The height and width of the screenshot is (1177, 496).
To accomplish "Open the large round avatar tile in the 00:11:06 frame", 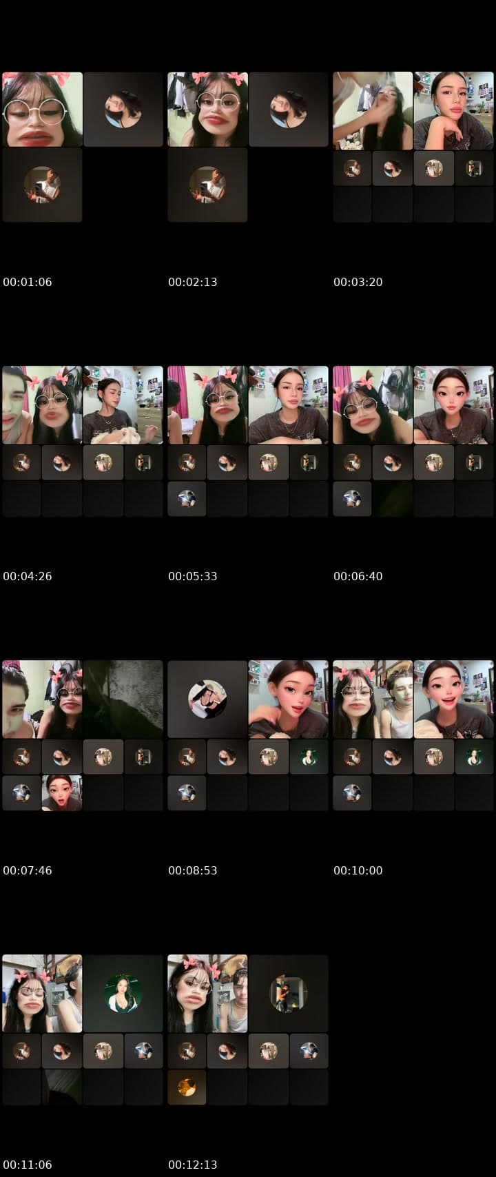I will point(123,994).
